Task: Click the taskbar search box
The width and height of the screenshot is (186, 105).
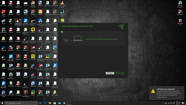Action: tap(21, 103)
